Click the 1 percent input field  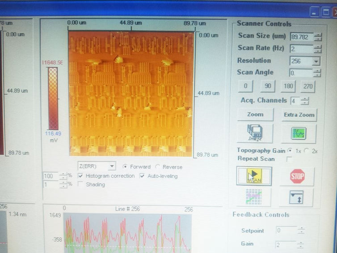pyautogui.click(x=51, y=184)
